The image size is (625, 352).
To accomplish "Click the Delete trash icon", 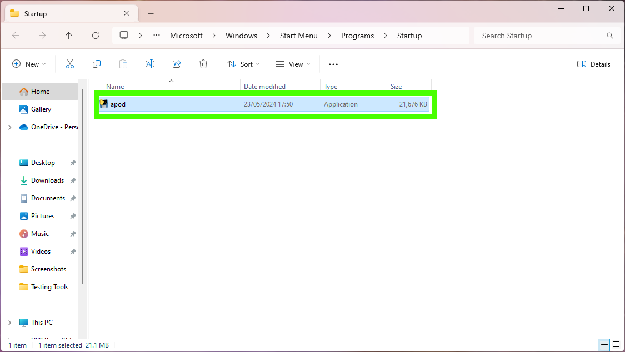I will coord(203,64).
